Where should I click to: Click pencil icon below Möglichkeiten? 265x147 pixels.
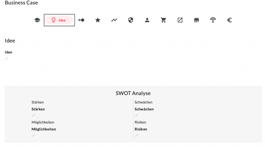[x=34, y=135]
